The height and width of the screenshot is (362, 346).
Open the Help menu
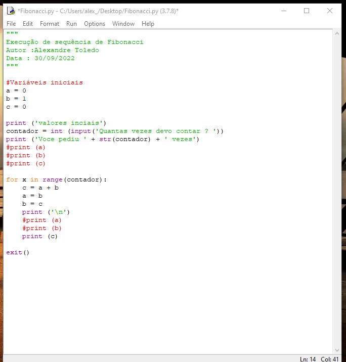coord(148,24)
